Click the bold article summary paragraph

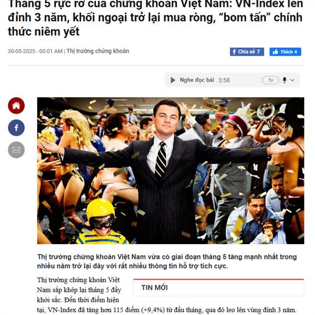pyautogui.click(x=167, y=261)
